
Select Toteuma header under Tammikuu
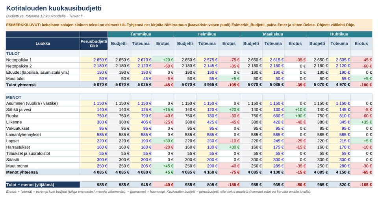point(141,43)
